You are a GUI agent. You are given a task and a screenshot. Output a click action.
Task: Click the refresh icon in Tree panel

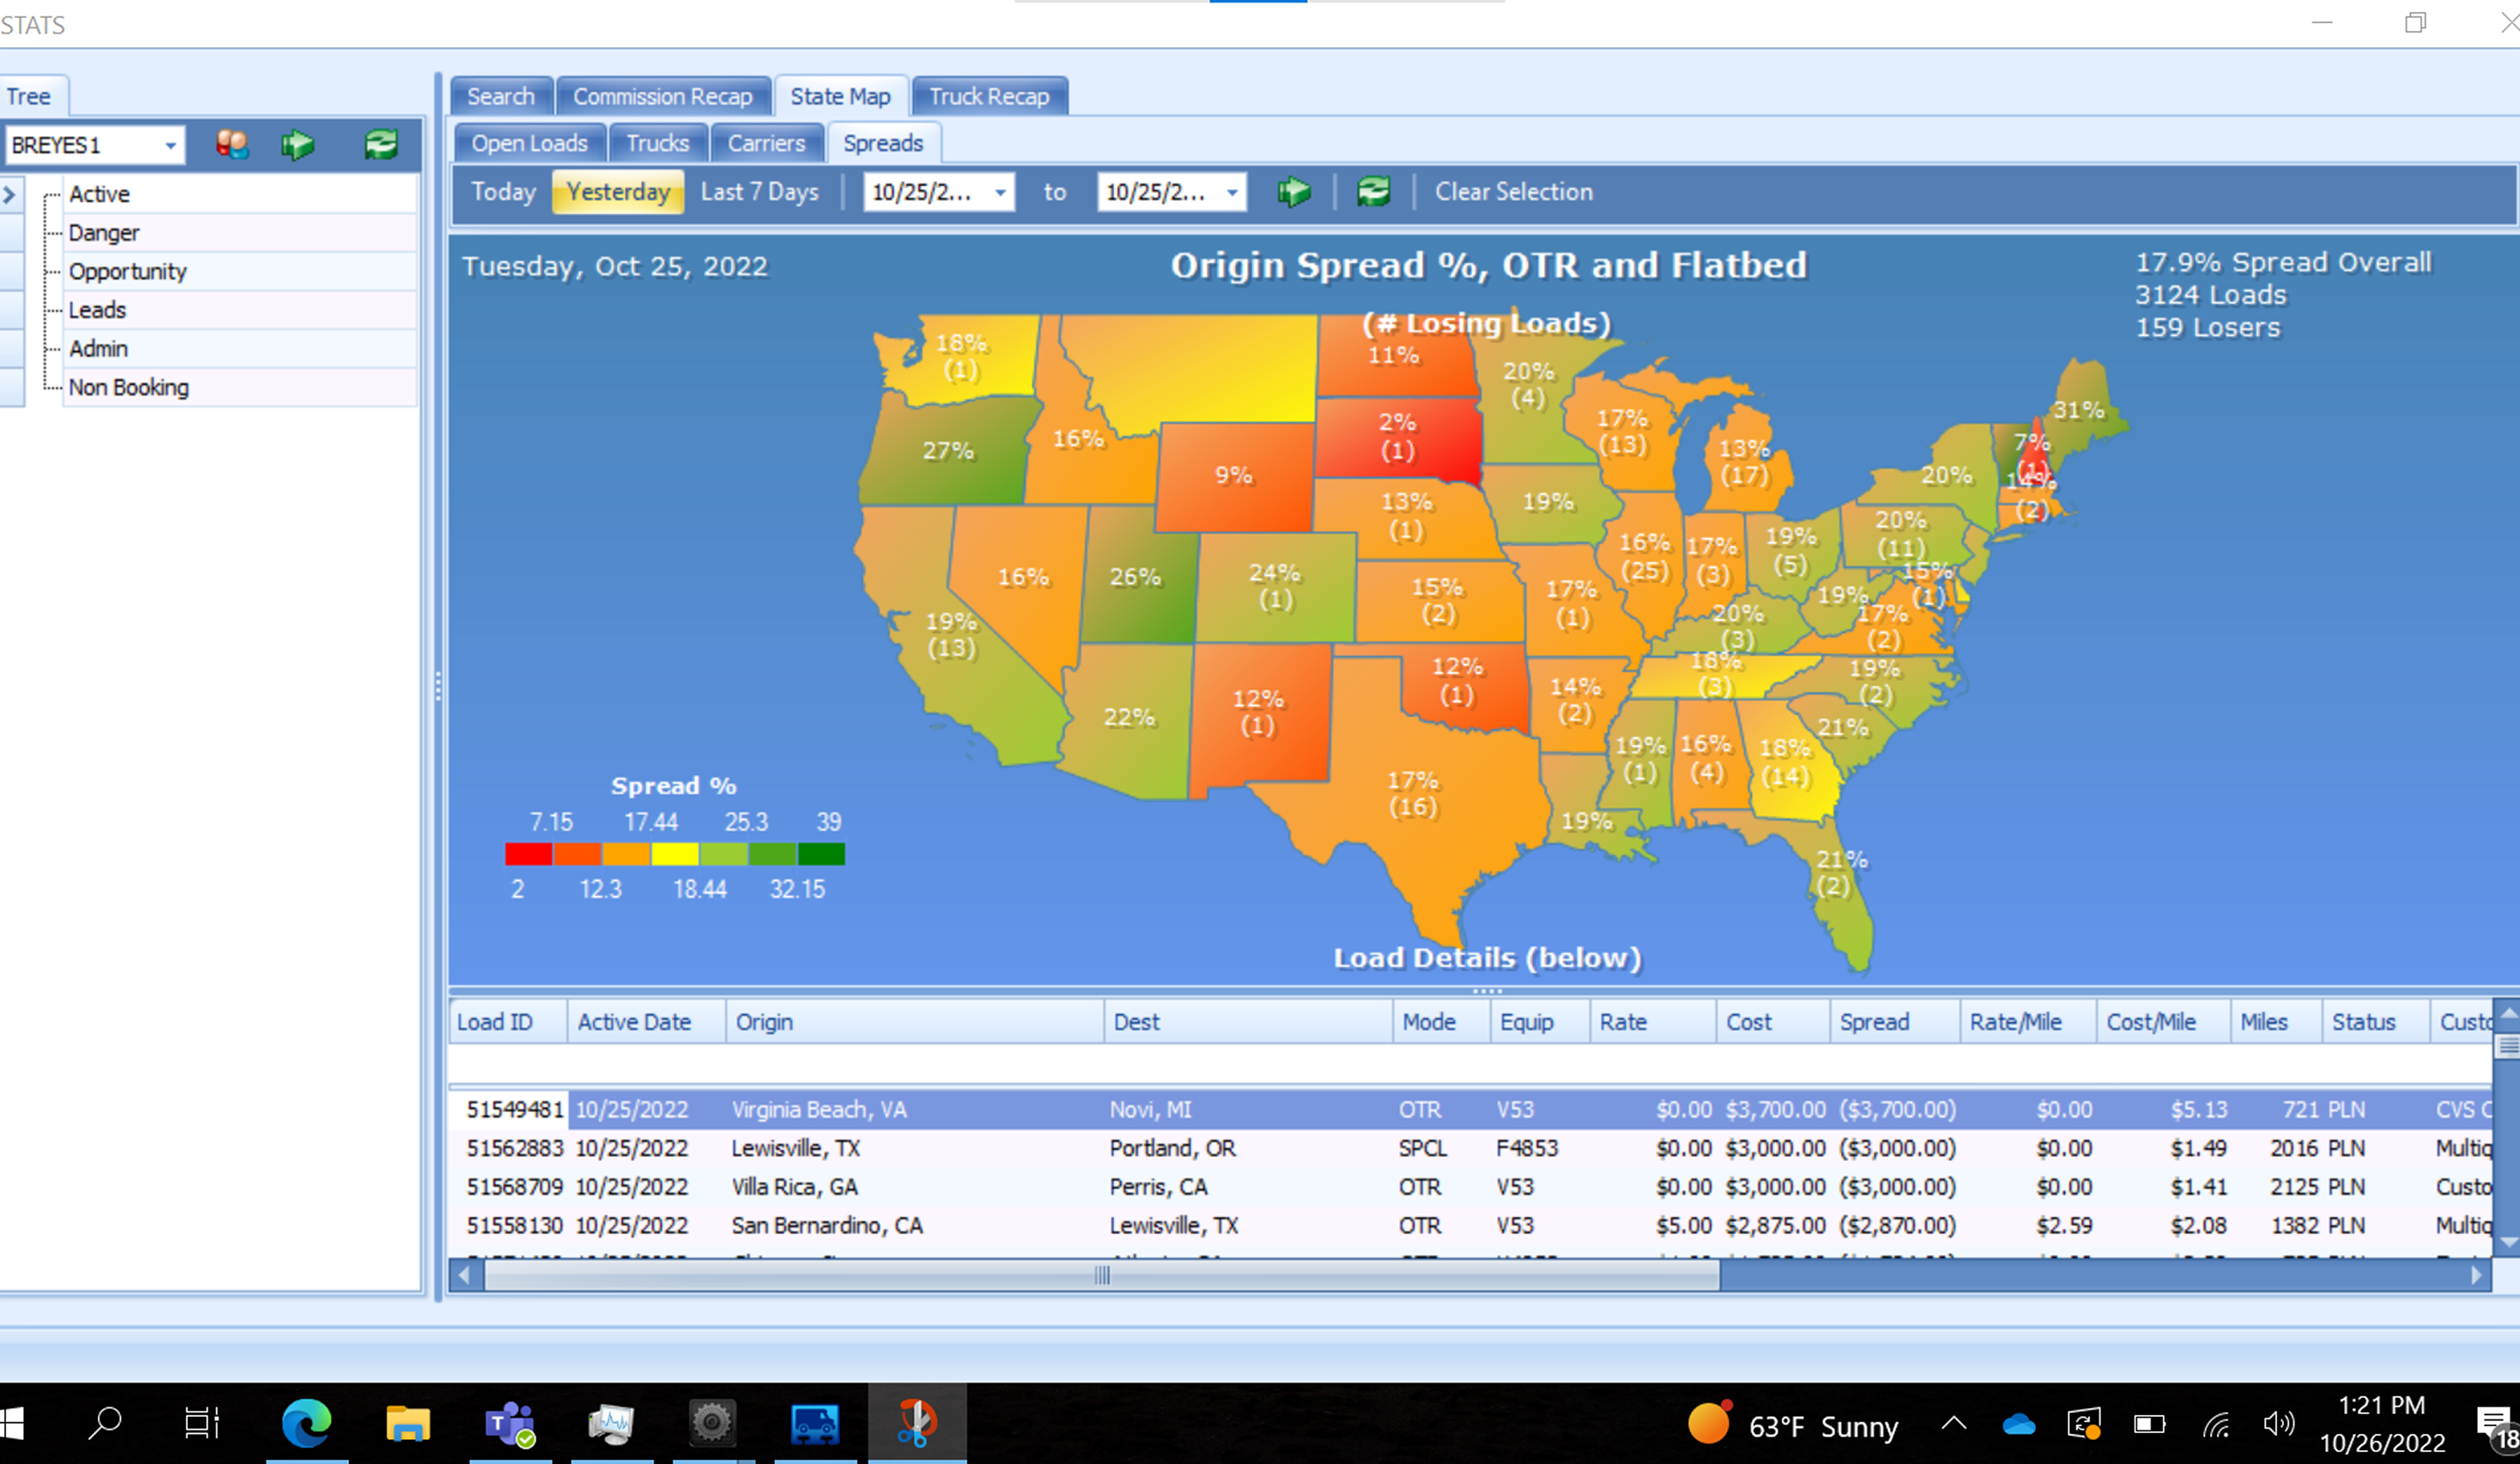[x=381, y=145]
